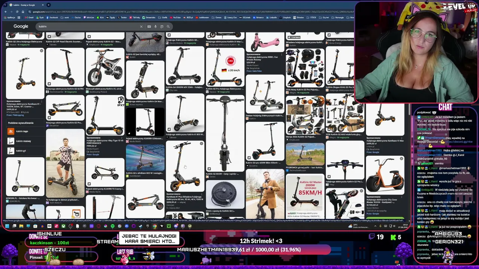Image resolution: width=479 pixels, height=269 pixels.
Task: Clear the Google search box text
Action: click(x=141, y=27)
